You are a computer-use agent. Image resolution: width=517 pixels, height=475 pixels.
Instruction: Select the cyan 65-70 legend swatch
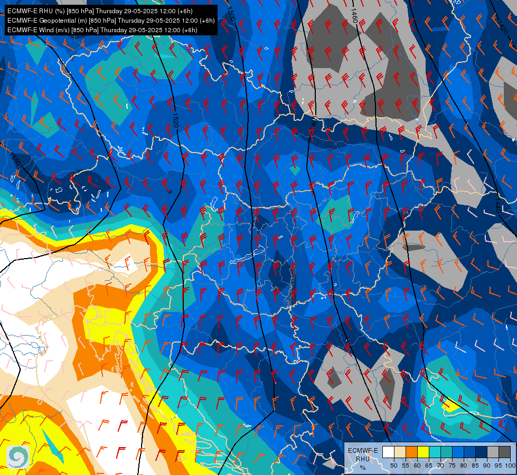tap(435, 452)
